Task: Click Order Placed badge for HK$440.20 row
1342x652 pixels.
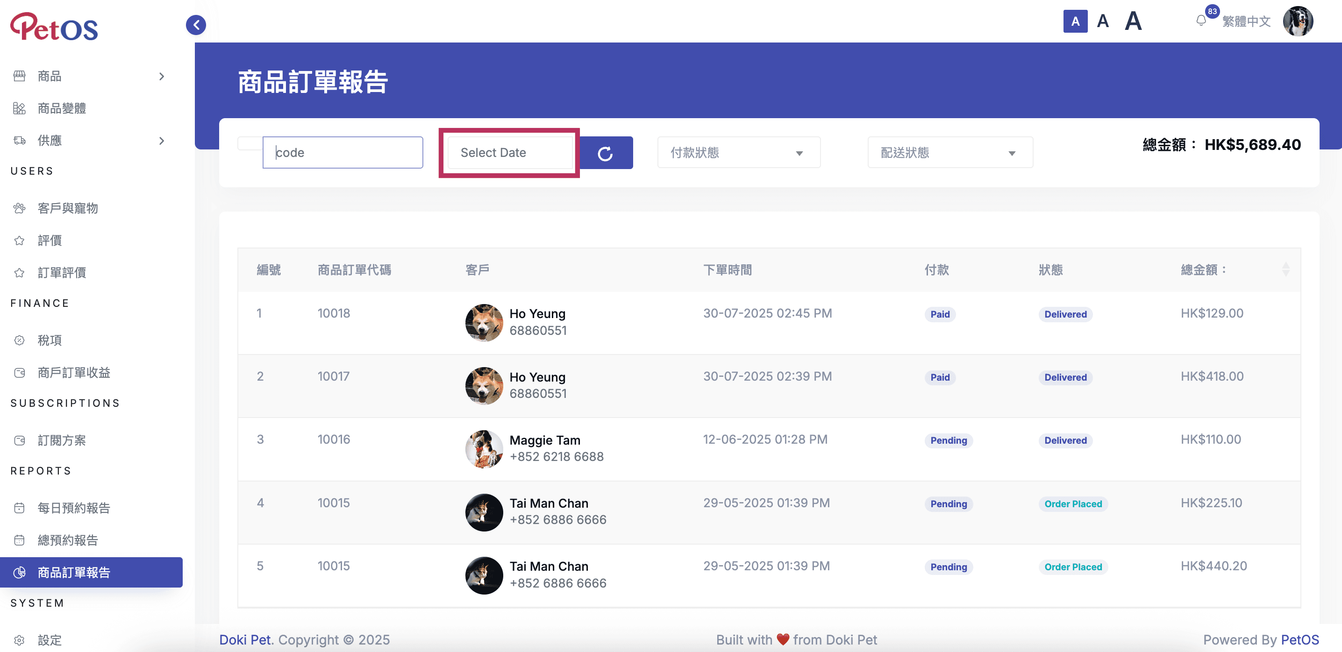Action: (1073, 567)
